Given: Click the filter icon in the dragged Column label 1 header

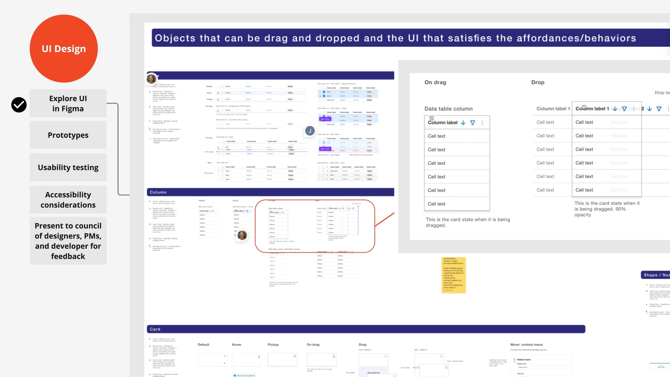Looking at the screenshot, I should coord(624,109).
